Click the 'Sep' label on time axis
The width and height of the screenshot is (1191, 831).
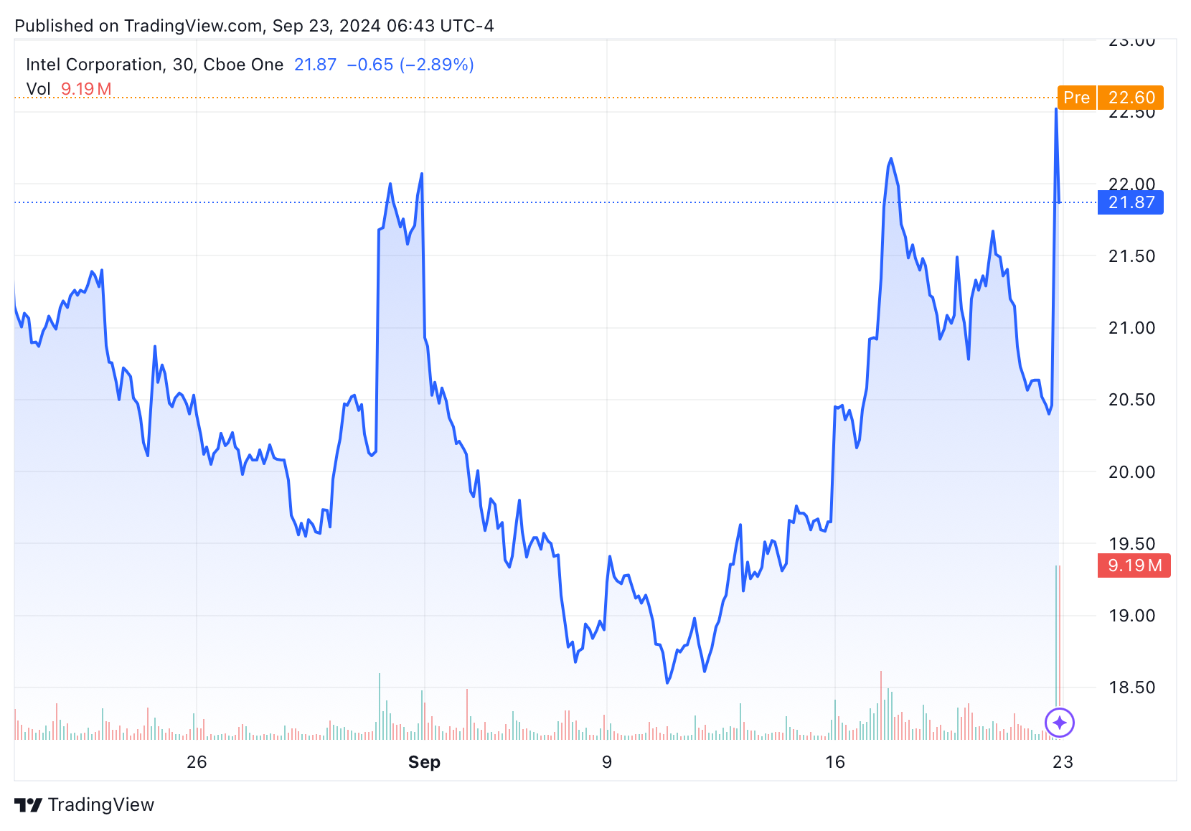coord(424,762)
